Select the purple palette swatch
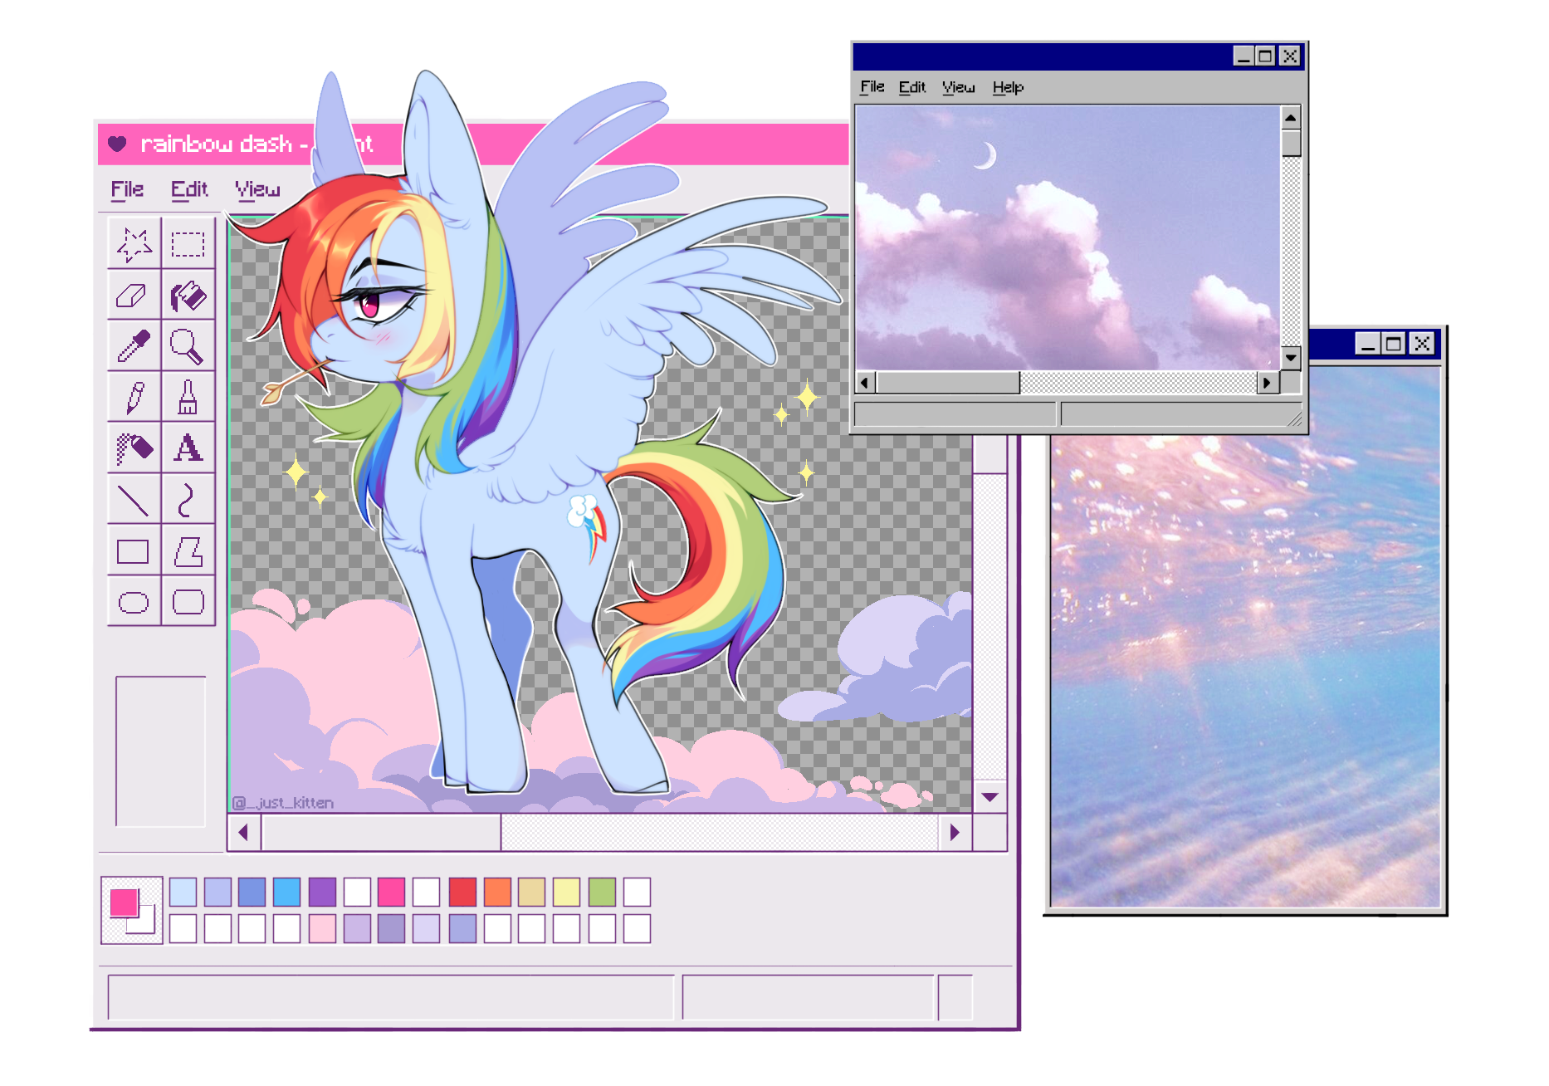This screenshot has height=1086, width=1549. (x=322, y=892)
